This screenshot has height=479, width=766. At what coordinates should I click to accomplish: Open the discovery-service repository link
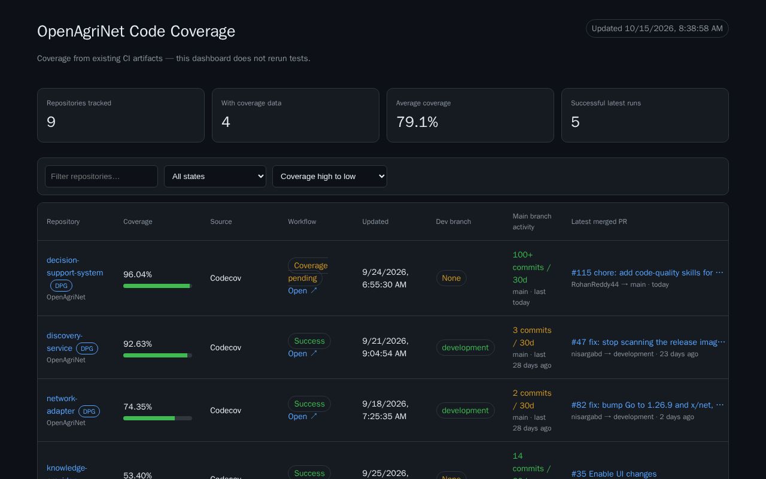coord(64,341)
